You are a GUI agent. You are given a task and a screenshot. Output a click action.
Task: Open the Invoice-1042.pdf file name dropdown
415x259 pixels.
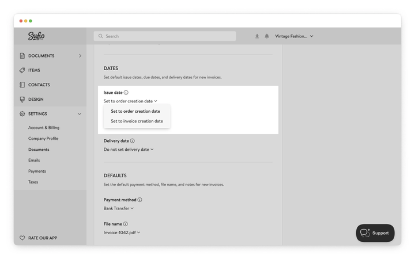[x=122, y=233]
